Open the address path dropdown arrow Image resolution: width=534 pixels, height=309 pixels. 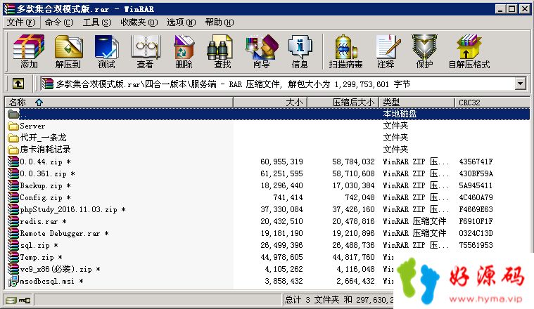[x=521, y=84]
